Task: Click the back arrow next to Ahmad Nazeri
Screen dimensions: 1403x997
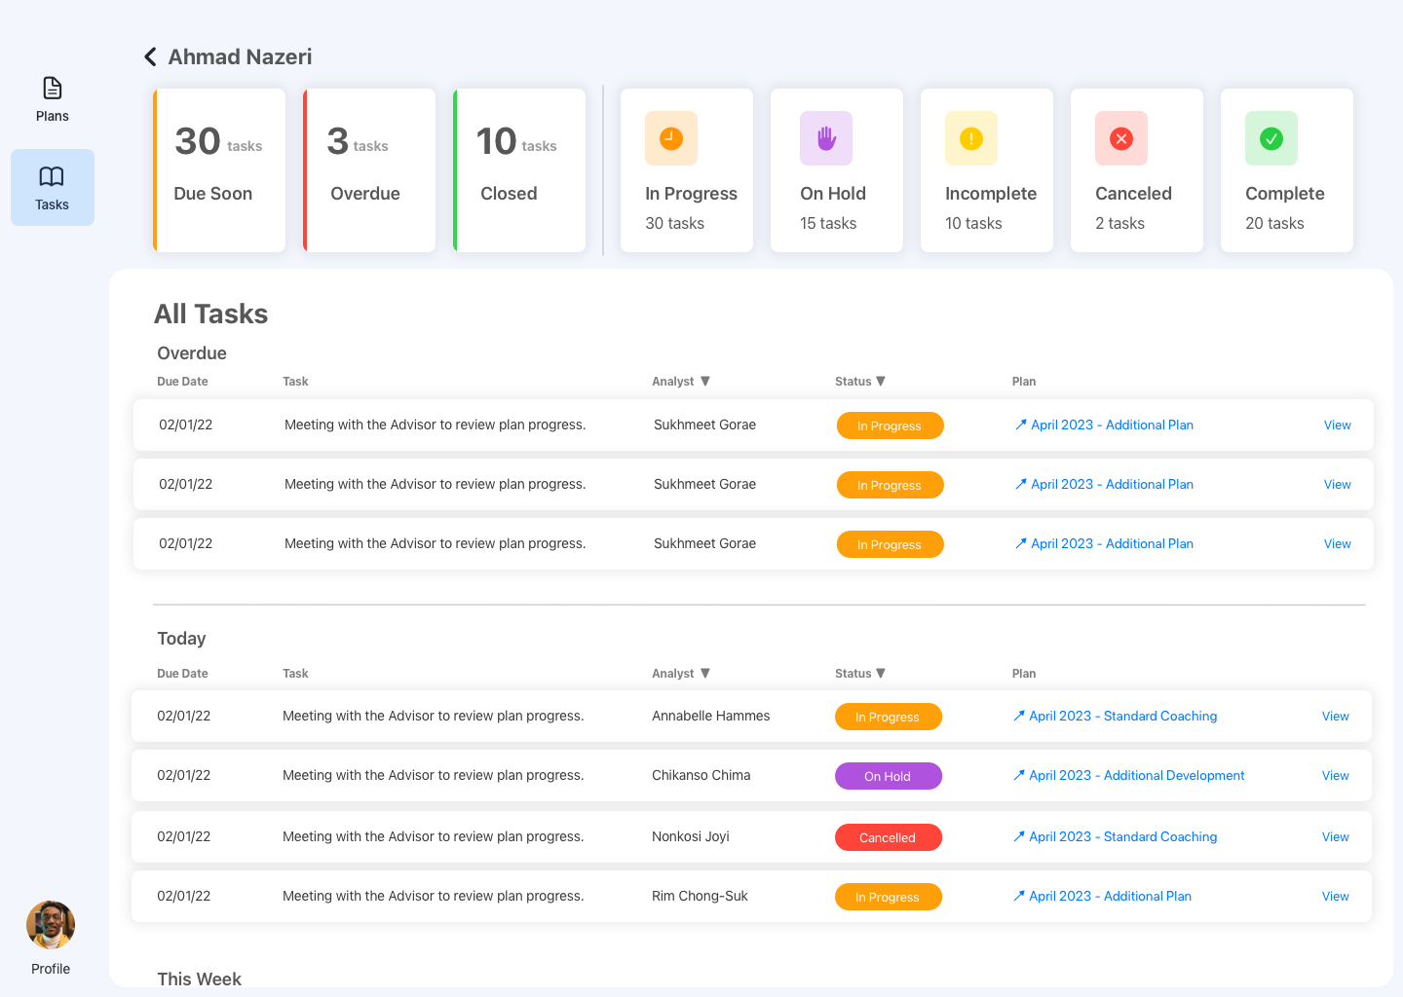Action: point(149,56)
